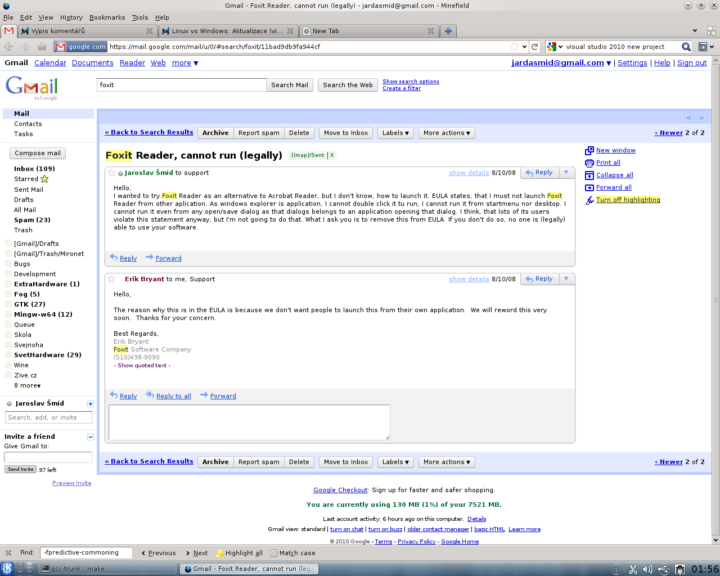
Task: Switch to the New Tab tab
Action: coord(368,31)
